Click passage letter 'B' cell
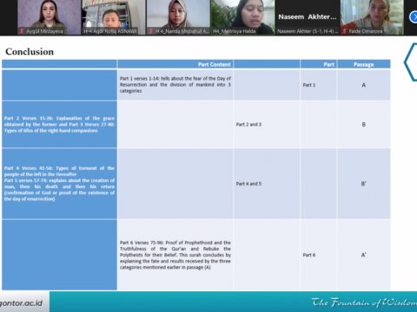Viewport: 417px width, 312px height. pos(364,125)
